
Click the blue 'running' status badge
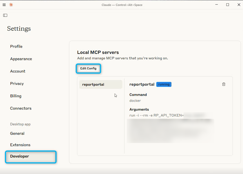164,84
